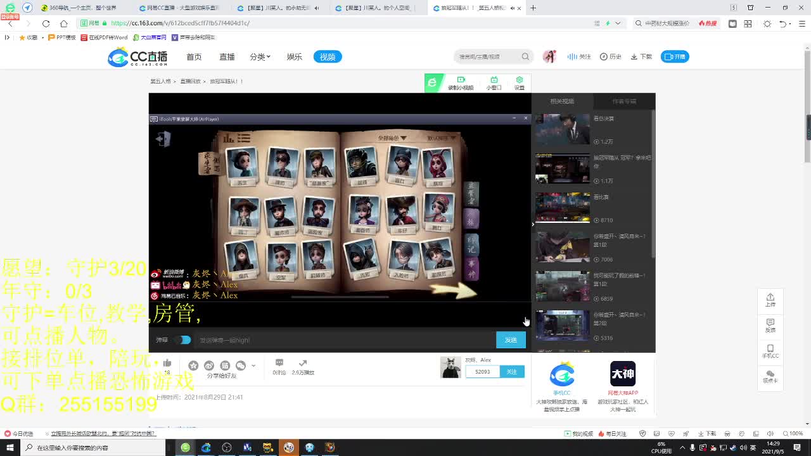
Task: Open related video with 1.1万 views
Action: 563,168
